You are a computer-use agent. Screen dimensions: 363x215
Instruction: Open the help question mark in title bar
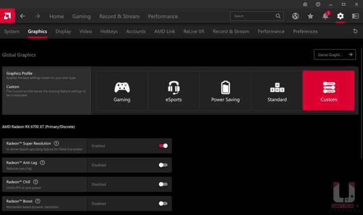coord(318,4)
